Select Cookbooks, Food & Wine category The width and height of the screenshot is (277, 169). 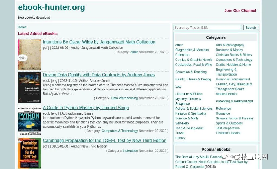coord(194,64)
